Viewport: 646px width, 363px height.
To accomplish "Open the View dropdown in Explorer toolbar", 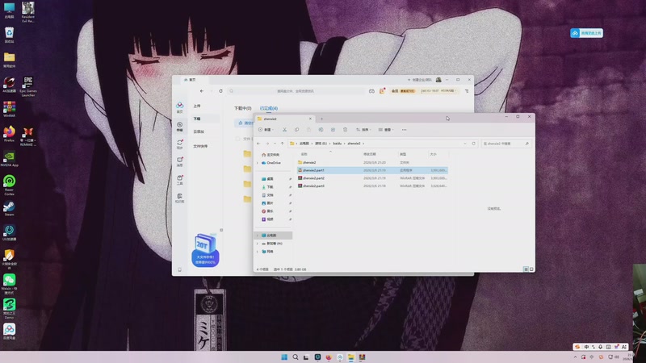I will point(386,130).
